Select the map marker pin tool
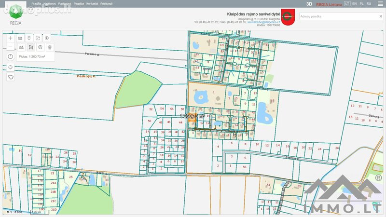The image size is (386, 217). coord(29,38)
